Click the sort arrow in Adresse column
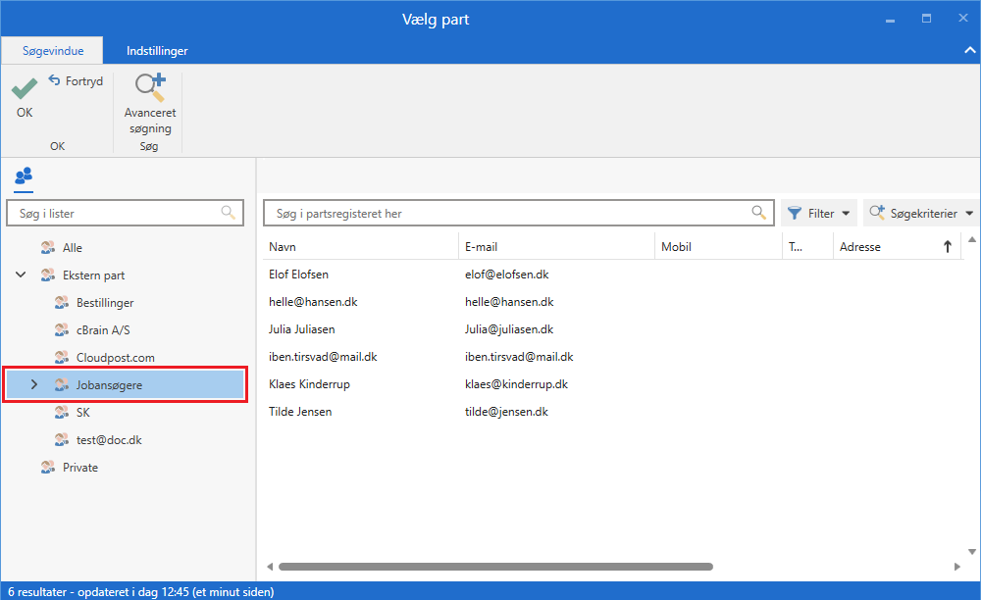Viewport: 981px width, 600px height. 947,247
